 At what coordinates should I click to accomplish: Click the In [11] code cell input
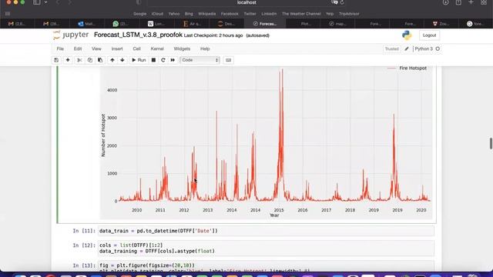(266, 231)
